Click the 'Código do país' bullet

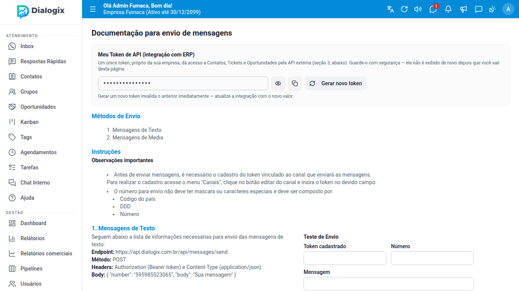pyautogui.click(x=138, y=199)
